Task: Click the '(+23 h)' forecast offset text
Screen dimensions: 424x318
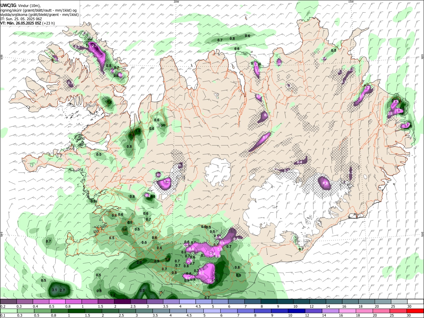Action: coord(48,23)
